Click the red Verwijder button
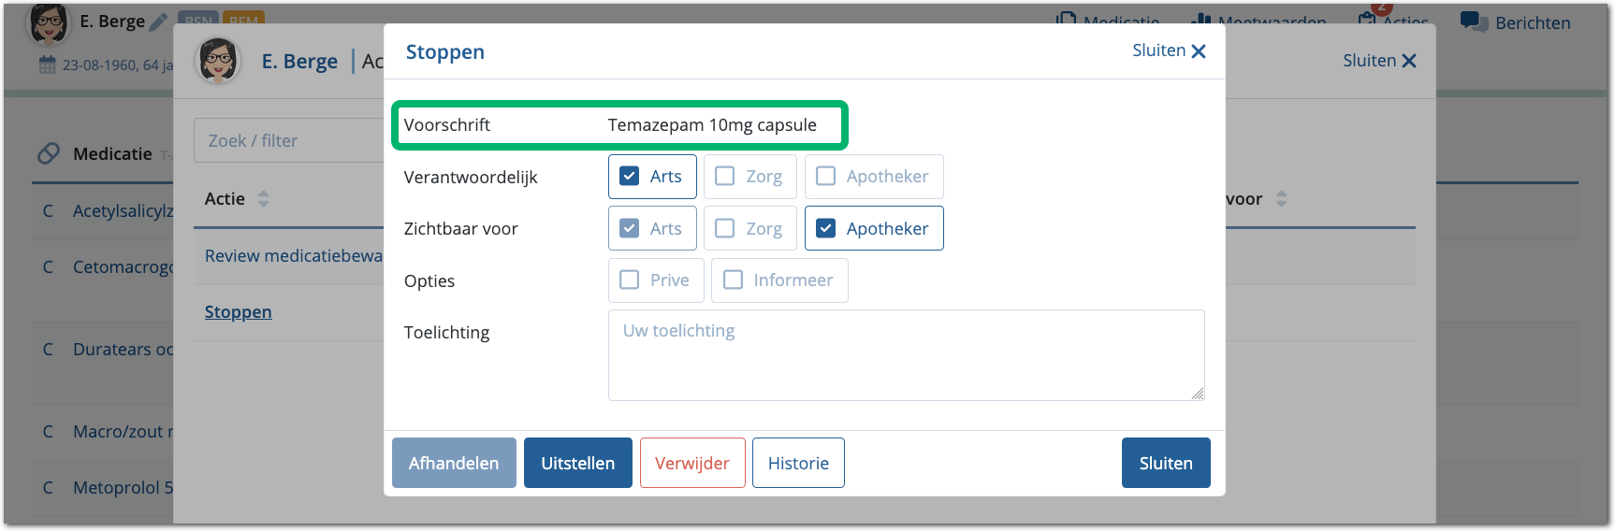Image resolution: width=1615 pixels, height=531 pixels. pyautogui.click(x=692, y=463)
